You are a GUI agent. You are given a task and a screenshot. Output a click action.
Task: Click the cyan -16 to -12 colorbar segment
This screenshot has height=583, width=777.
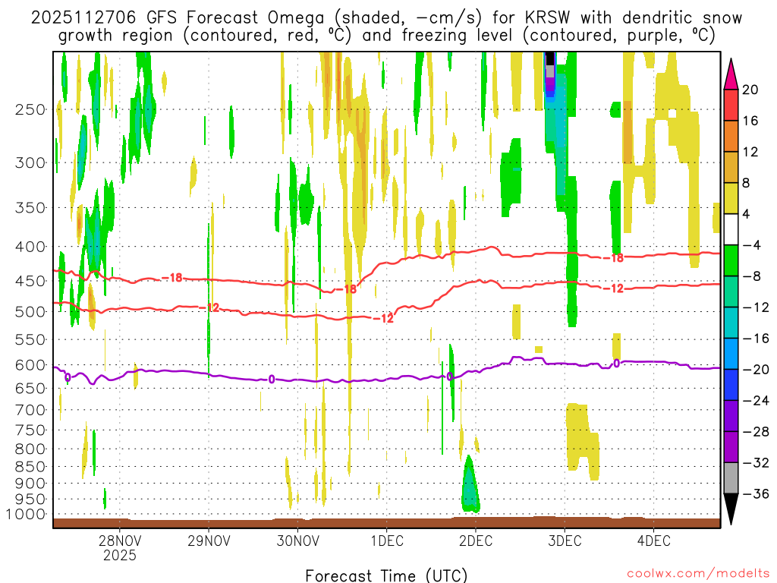(731, 323)
